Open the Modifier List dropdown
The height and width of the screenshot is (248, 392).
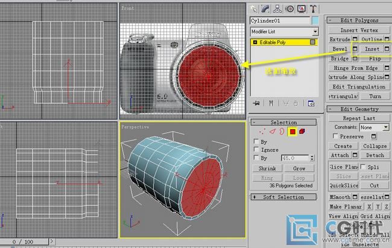(x=284, y=31)
